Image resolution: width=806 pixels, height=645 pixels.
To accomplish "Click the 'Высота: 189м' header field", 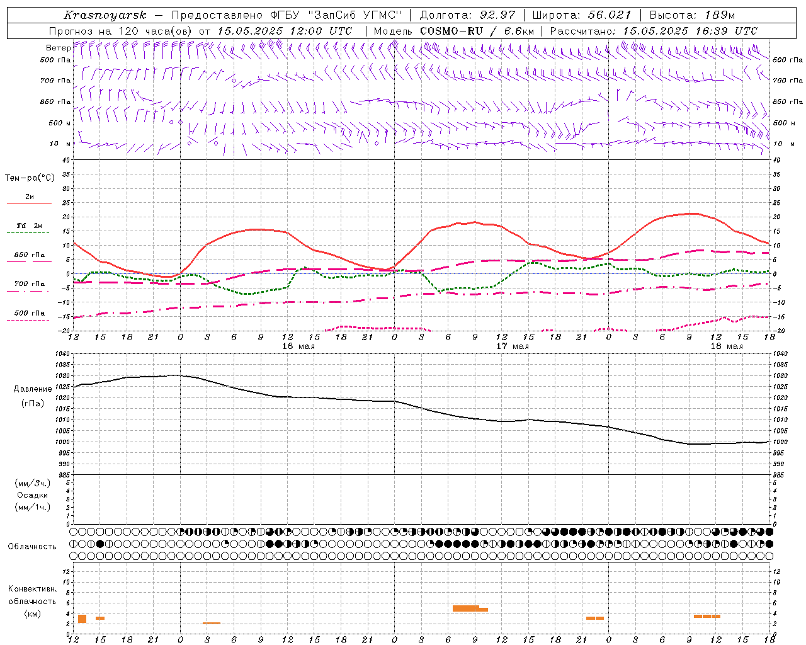I will click(x=691, y=15).
